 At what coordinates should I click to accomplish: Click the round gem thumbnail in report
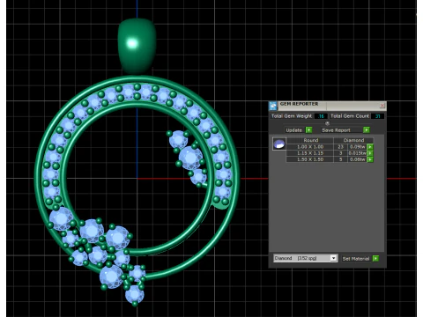pyautogui.click(x=279, y=144)
